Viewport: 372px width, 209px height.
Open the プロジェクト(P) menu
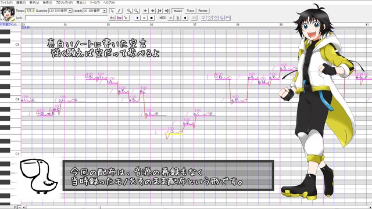(64, 2)
